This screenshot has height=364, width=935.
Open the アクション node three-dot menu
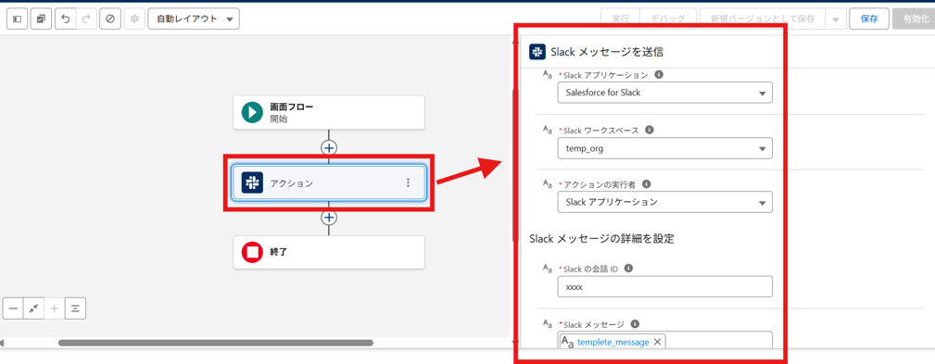[x=408, y=182]
